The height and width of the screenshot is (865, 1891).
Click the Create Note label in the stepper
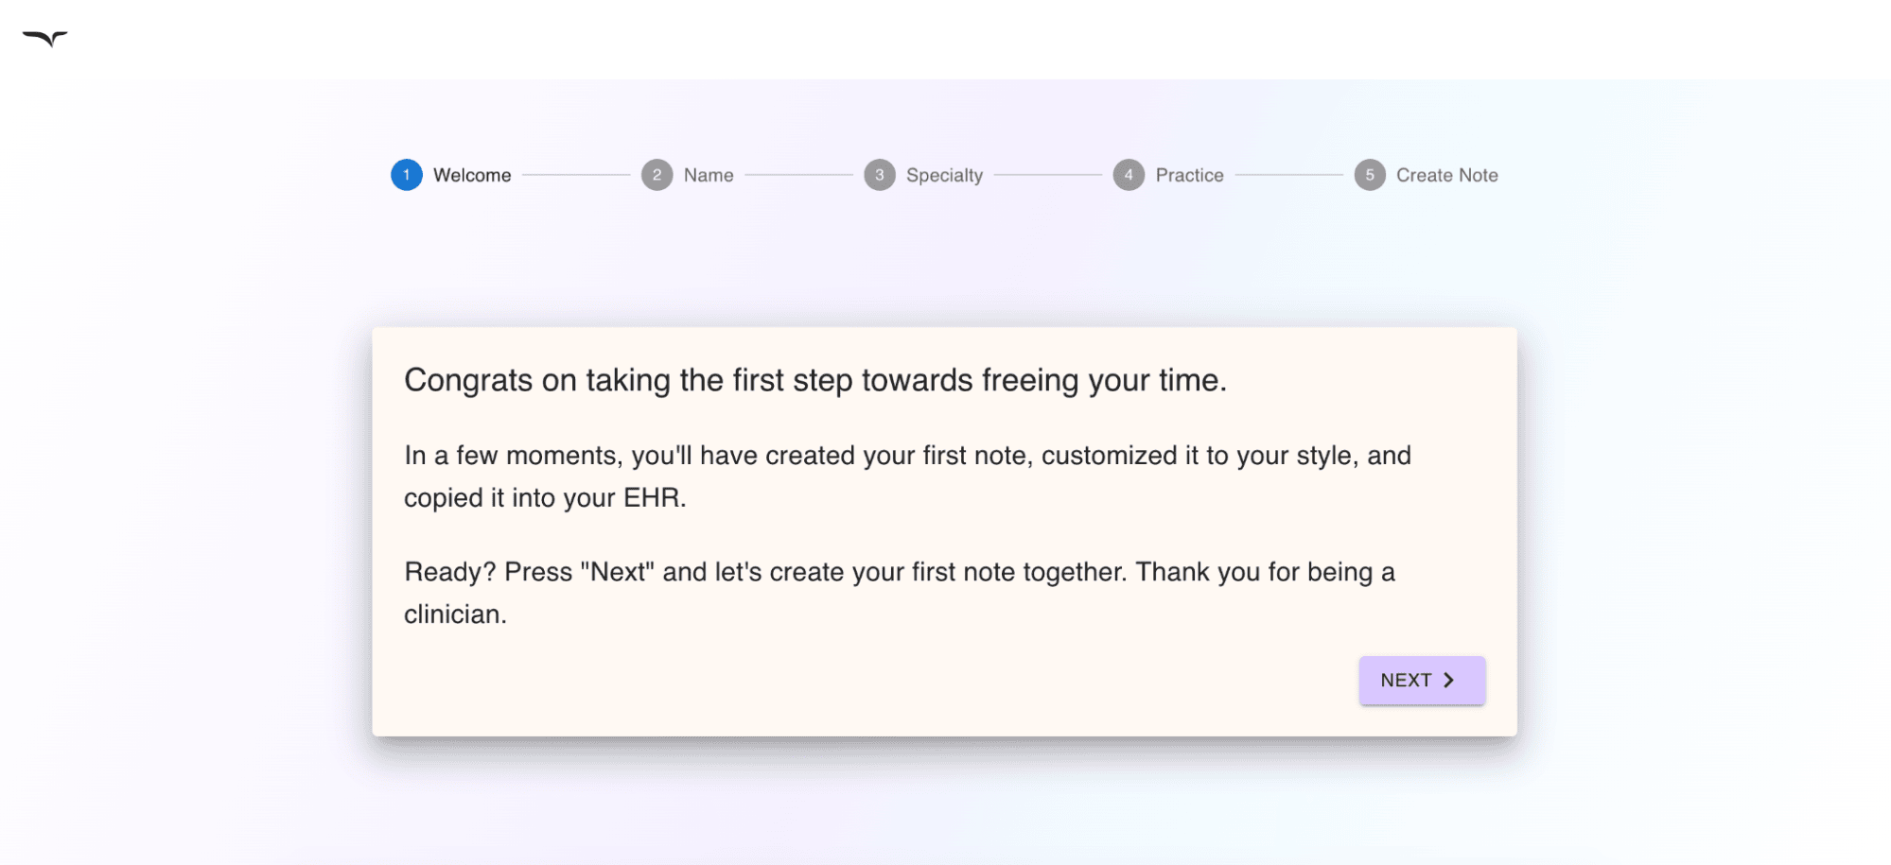pos(1446,175)
